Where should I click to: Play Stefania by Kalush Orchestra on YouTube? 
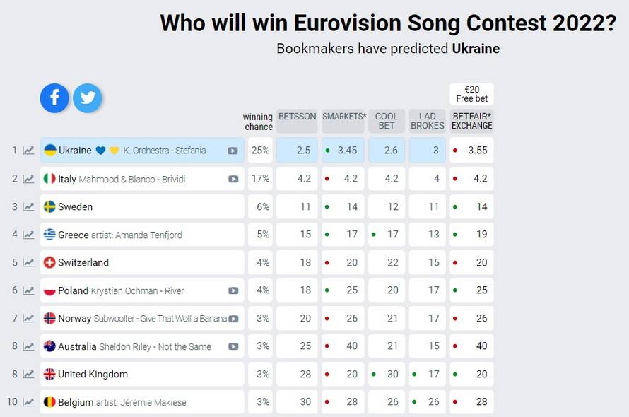[x=233, y=150]
